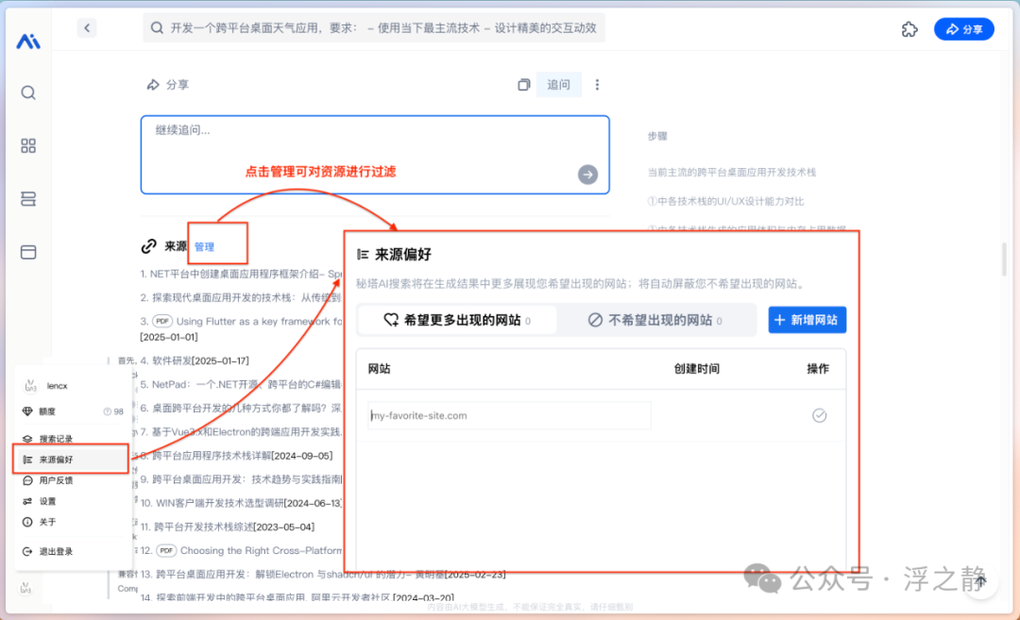Click the 管理 link next to 来源
Screen dimensions: 1020x620
[x=204, y=247]
